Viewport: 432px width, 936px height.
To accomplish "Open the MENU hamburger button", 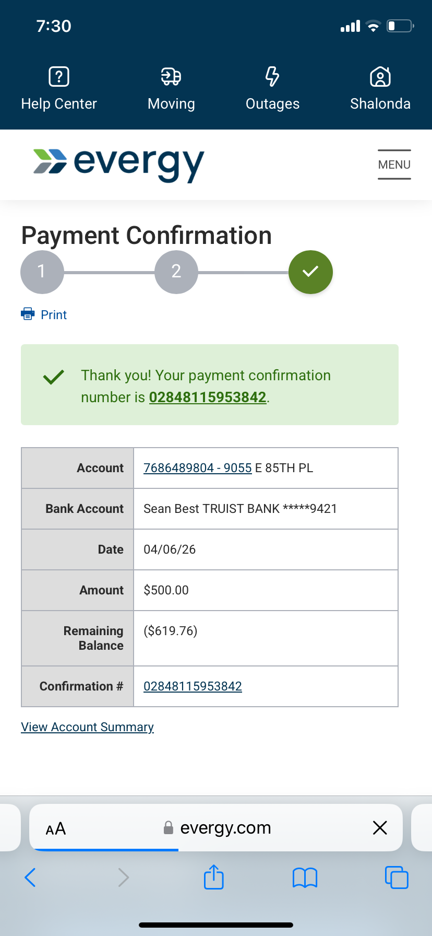I will coord(394,165).
